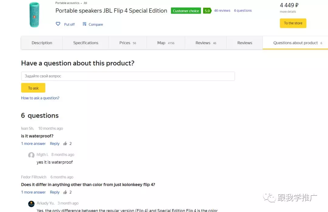This screenshot has height=212, width=328.
Task: Click the Compare list icon
Action: [84, 24]
